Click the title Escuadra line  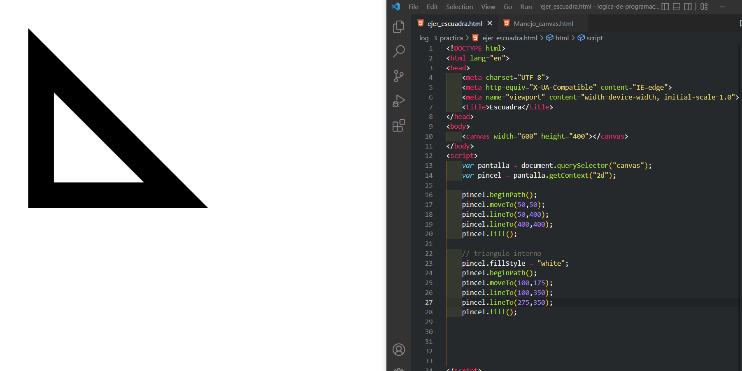point(507,107)
